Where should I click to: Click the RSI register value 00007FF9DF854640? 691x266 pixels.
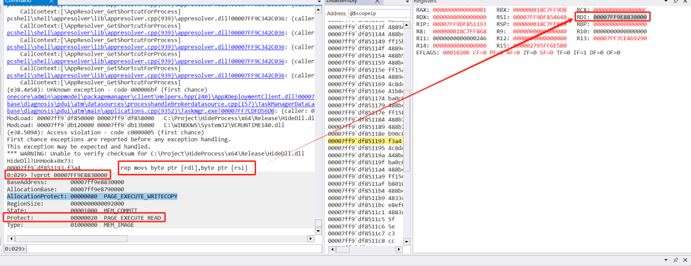[x=540, y=17]
